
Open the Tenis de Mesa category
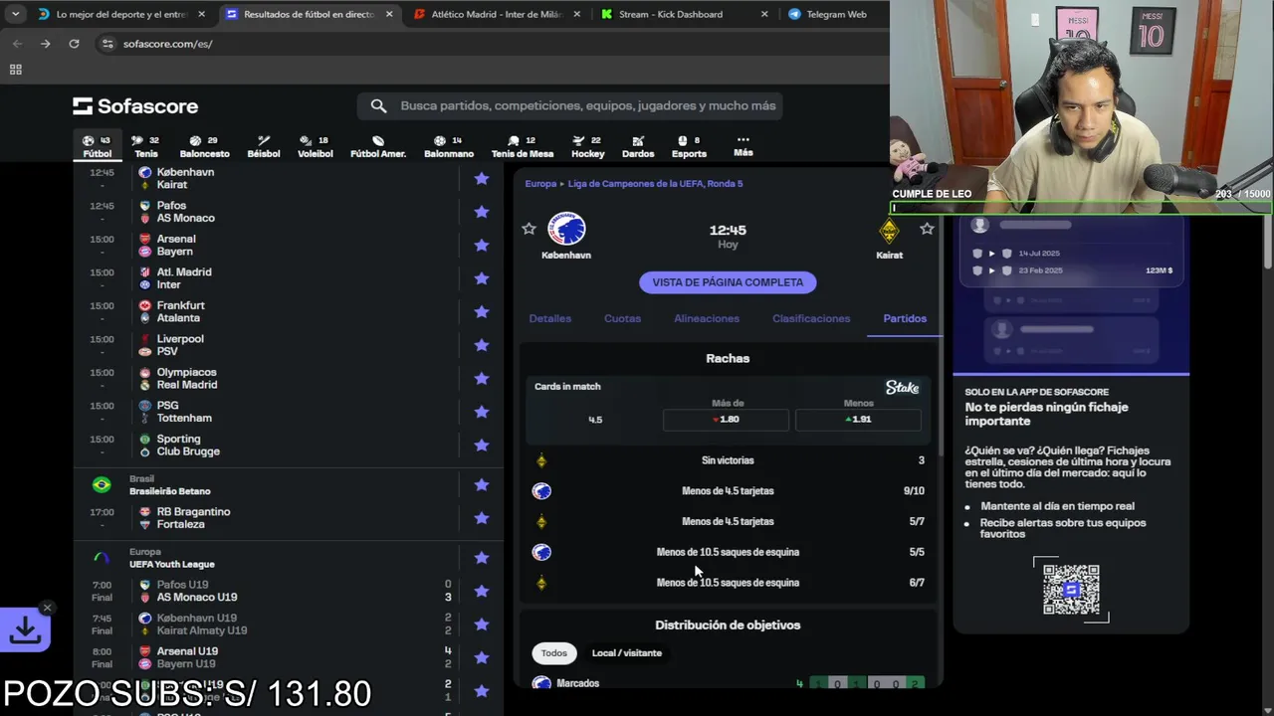523,146
